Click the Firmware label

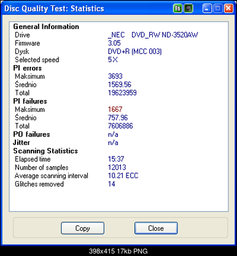pos(28,43)
